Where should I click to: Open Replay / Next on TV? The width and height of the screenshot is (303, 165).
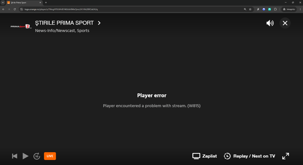(x=249, y=156)
